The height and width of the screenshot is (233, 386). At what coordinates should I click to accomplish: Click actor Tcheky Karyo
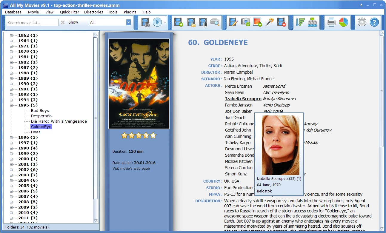tap(238, 143)
